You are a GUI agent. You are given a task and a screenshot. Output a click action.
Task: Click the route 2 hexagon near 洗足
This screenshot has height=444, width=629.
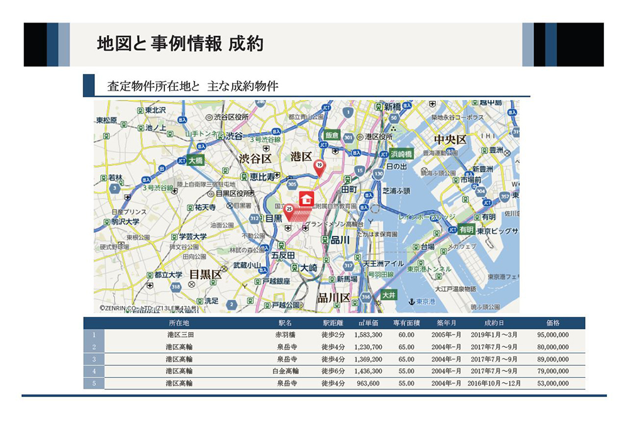pyautogui.click(x=231, y=304)
